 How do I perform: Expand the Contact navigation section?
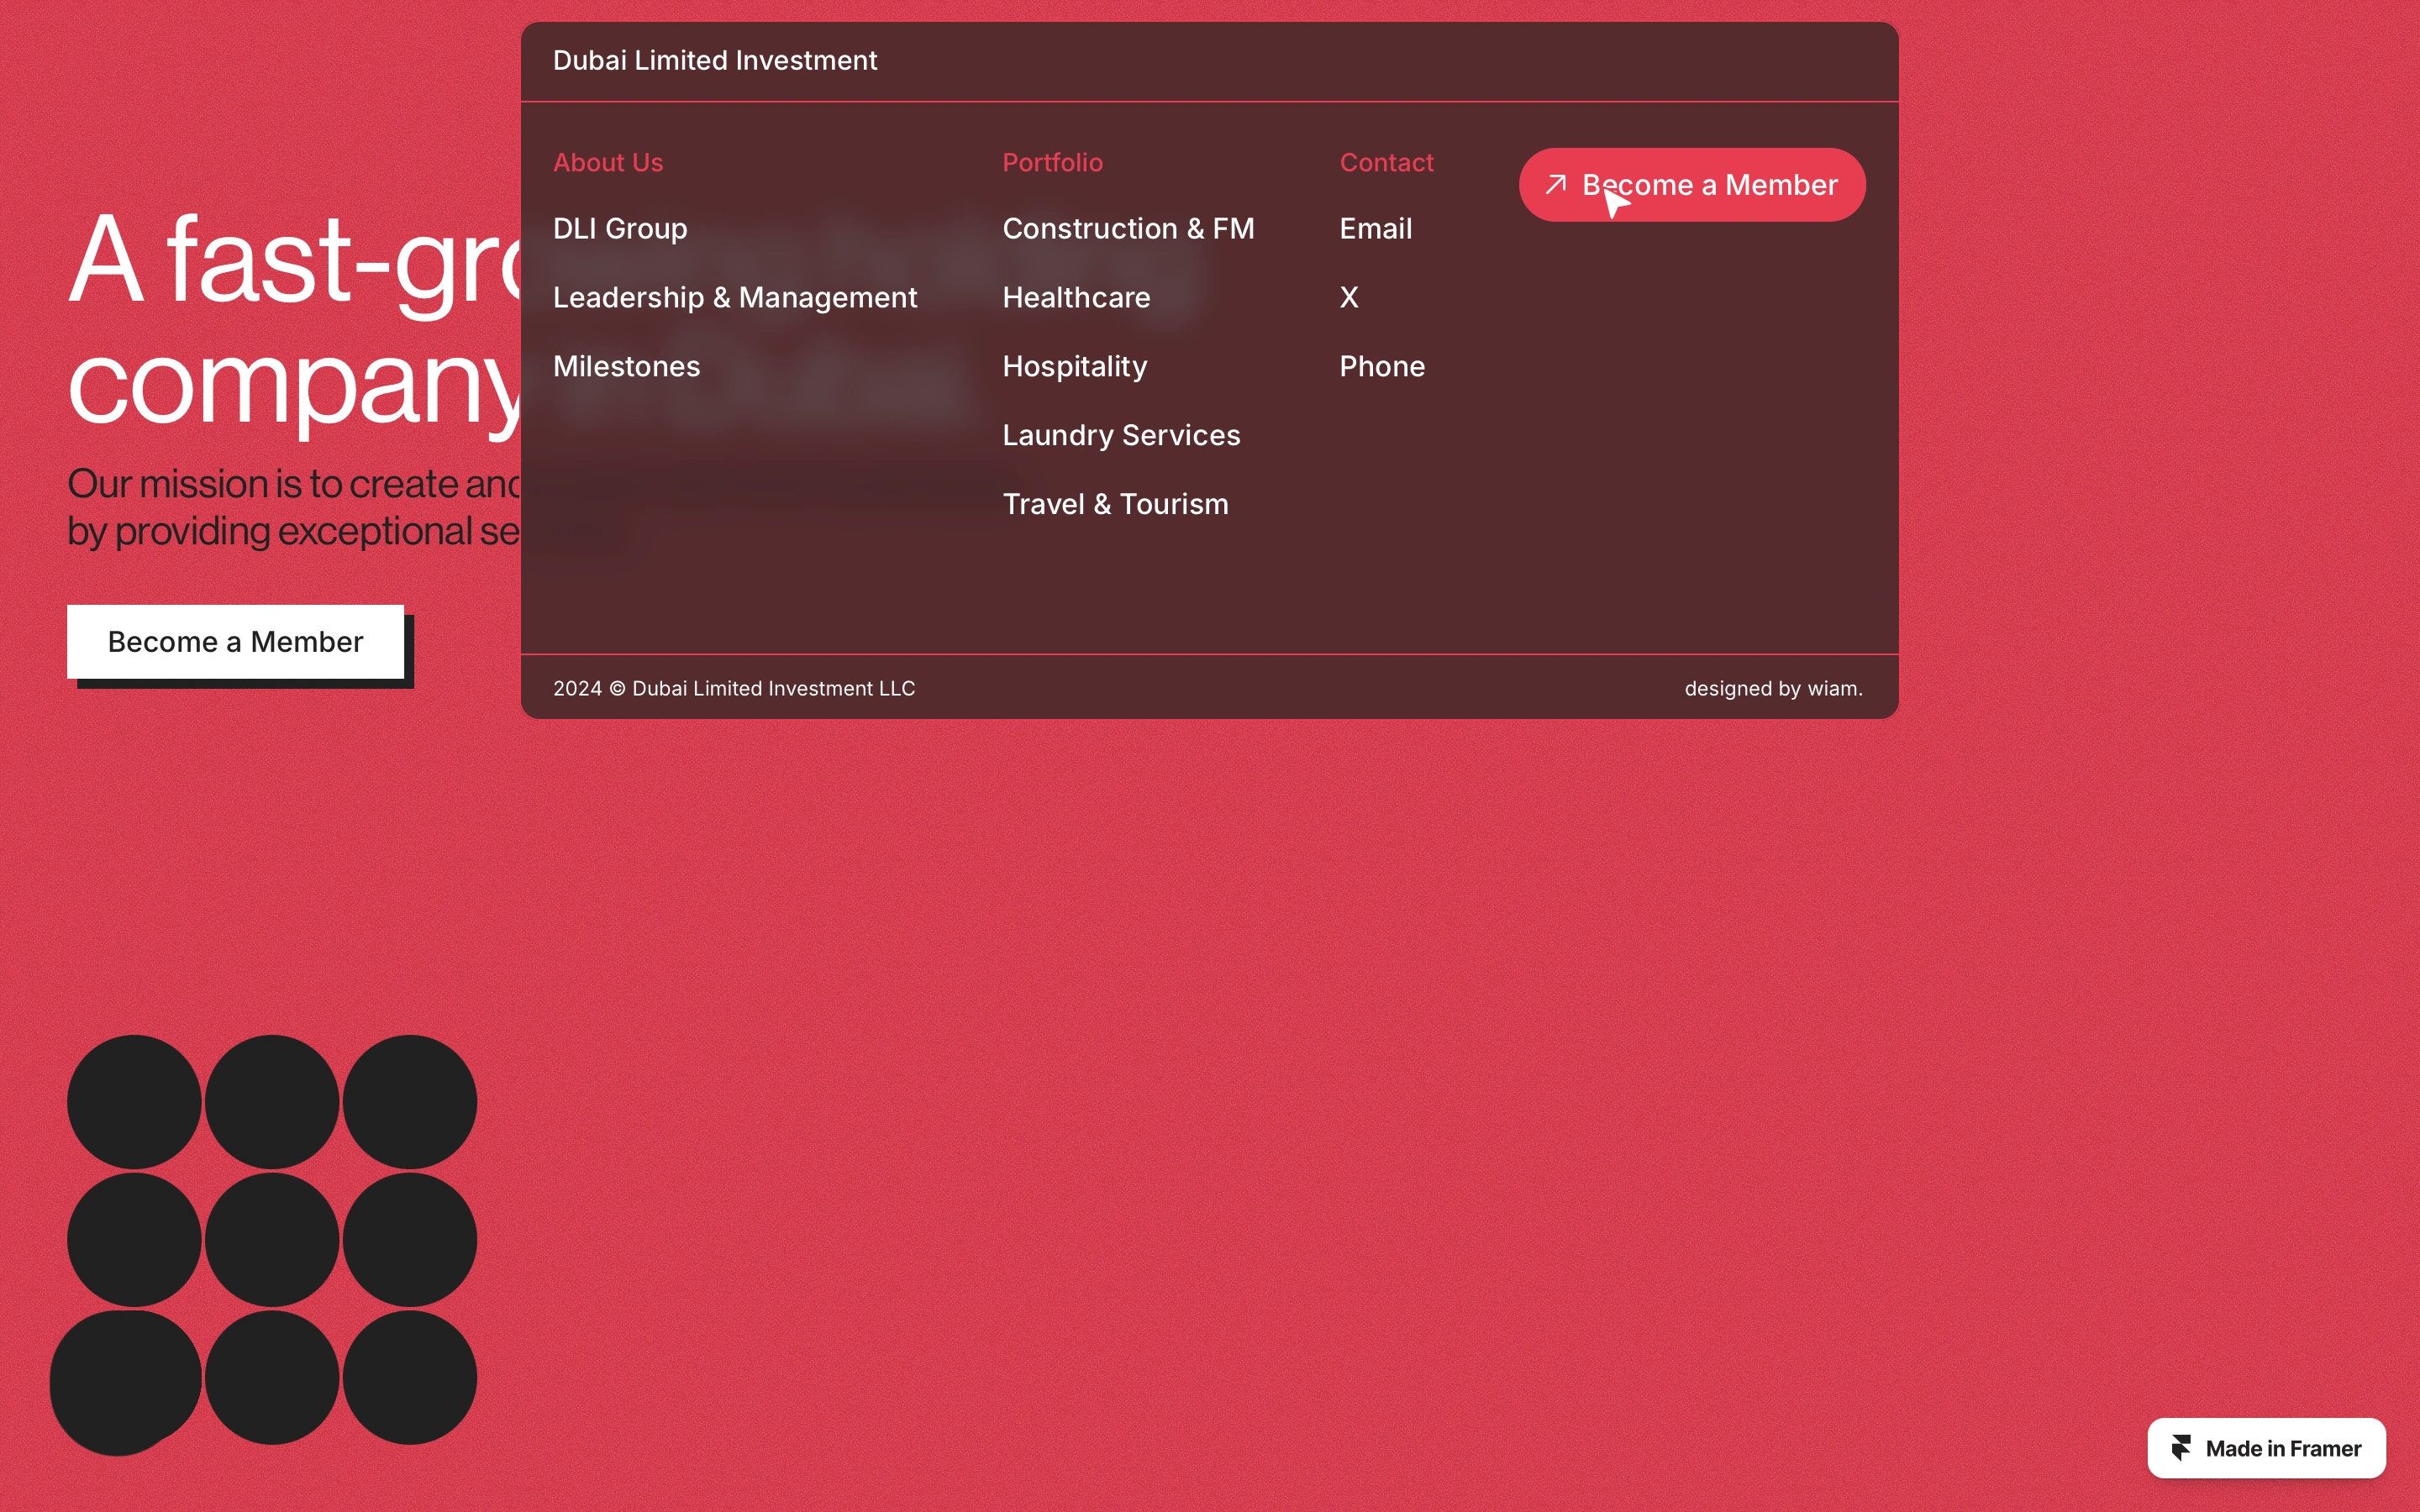[1386, 162]
